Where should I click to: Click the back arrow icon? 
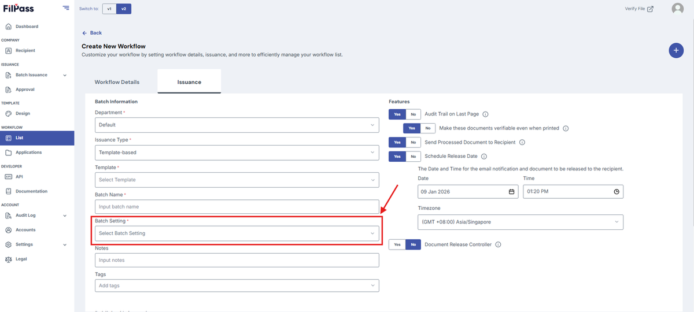coord(84,33)
